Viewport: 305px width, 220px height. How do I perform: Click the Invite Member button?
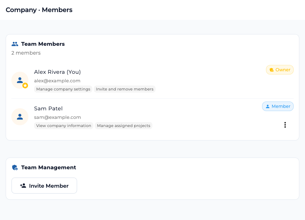click(x=44, y=186)
